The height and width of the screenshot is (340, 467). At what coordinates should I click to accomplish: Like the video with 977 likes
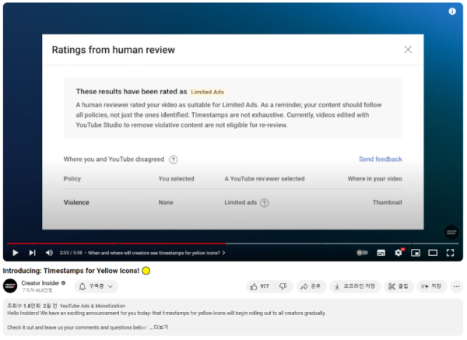(x=260, y=286)
